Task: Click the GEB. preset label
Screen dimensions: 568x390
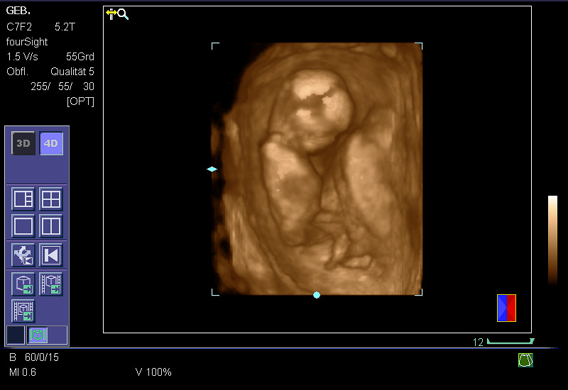Action: [x=18, y=11]
